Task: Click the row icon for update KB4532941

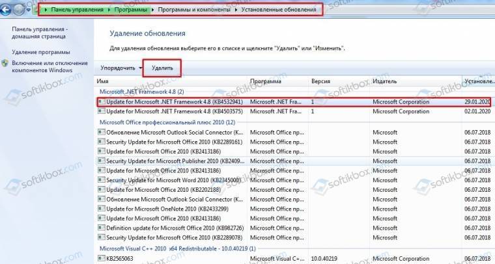Action: [x=102, y=101]
